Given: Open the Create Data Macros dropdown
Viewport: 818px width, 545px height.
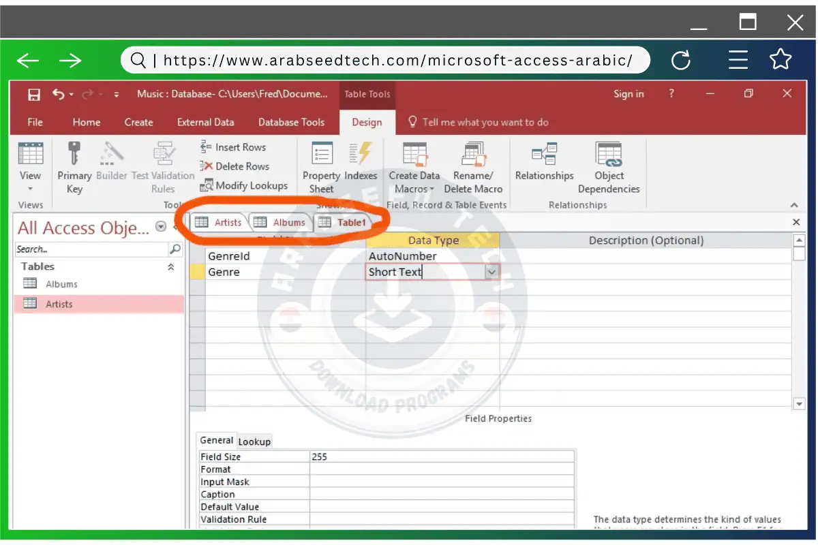Looking at the screenshot, I should pos(414,189).
